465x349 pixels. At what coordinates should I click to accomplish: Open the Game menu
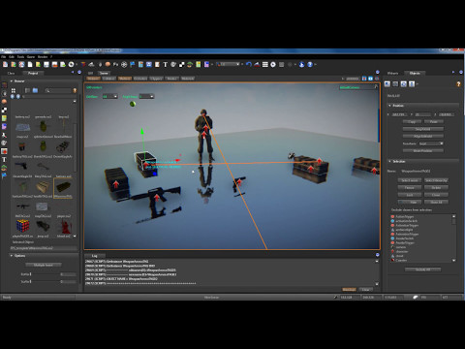pyautogui.click(x=31, y=57)
